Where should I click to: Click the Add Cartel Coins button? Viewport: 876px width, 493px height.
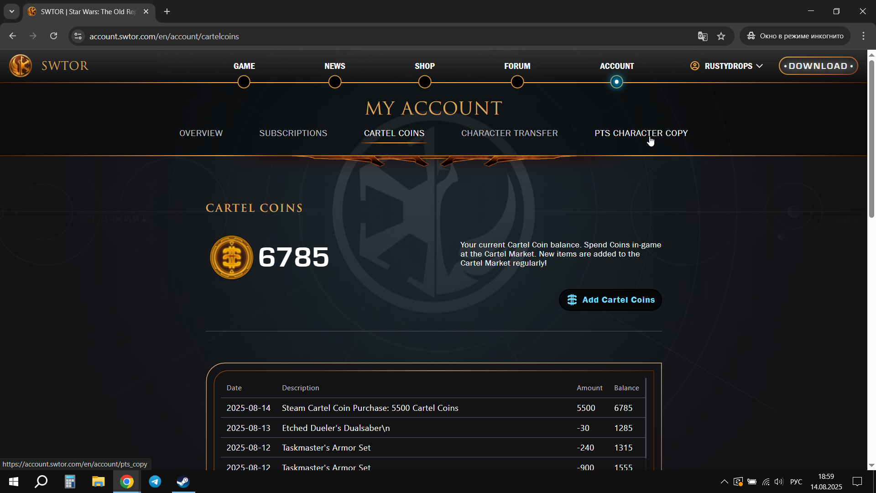click(610, 300)
